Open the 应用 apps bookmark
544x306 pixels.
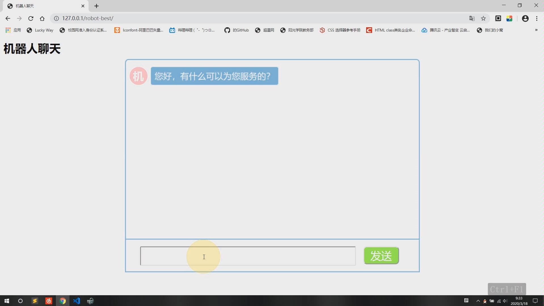13,30
